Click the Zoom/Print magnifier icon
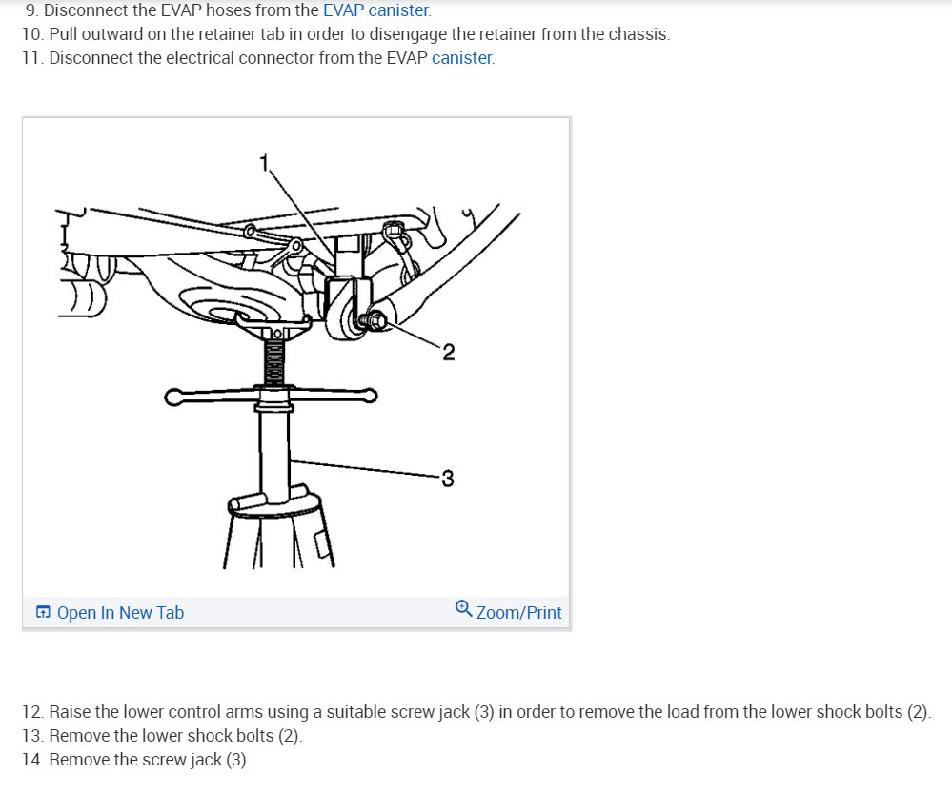This screenshot has width=952, height=796. click(x=463, y=608)
